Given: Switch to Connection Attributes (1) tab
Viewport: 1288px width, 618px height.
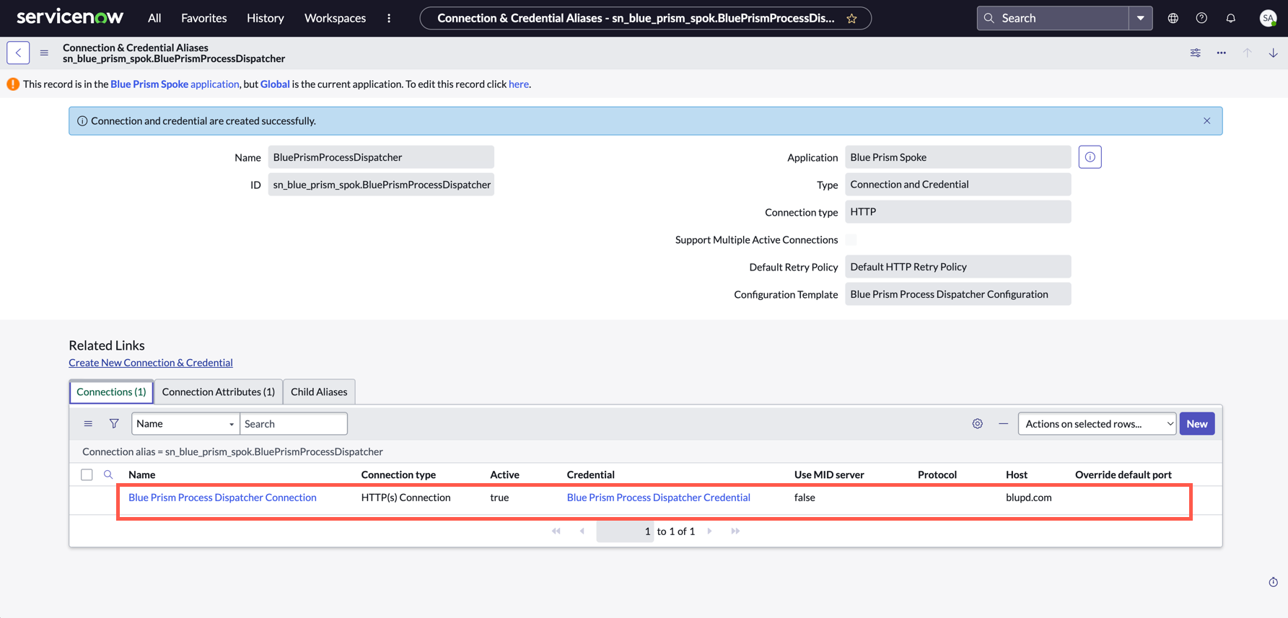Looking at the screenshot, I should (218, 392).
